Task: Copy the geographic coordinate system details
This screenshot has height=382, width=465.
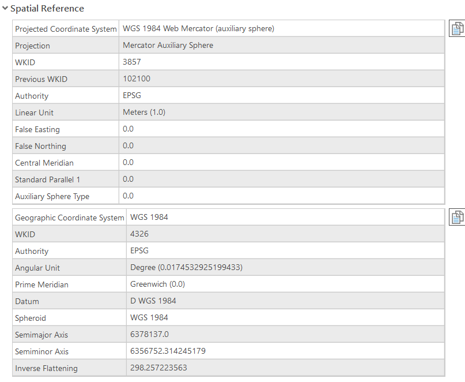Action: click(x=457, y=217)
